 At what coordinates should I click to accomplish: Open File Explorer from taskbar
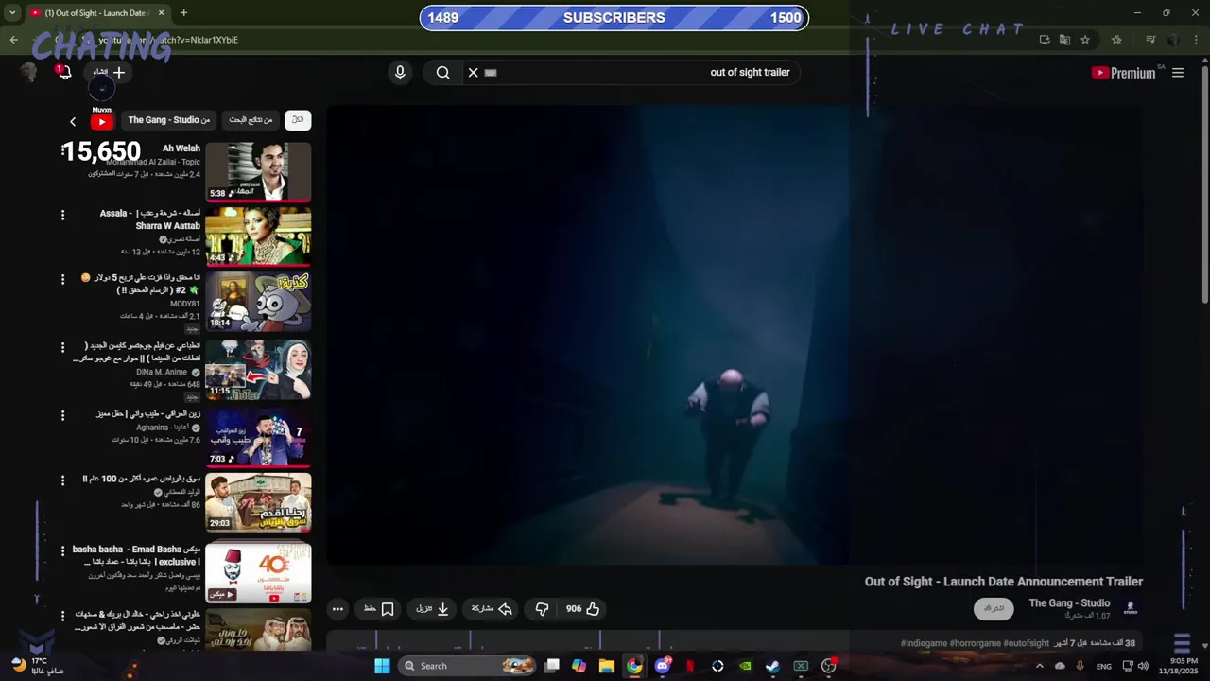point(607,666)
